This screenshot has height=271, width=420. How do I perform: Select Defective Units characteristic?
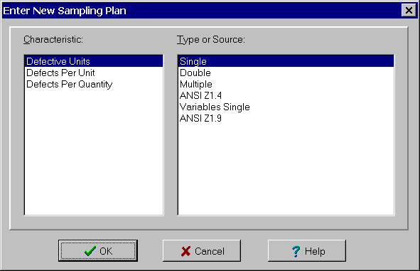[x=94, y=61]
